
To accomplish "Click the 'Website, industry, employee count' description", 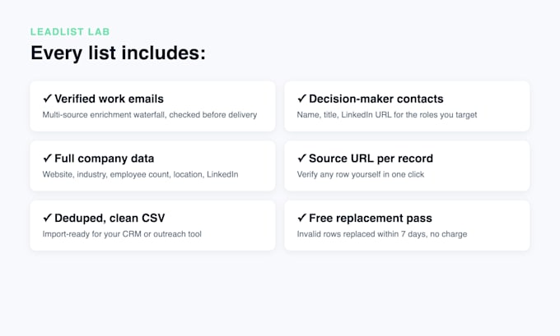I will (x=140, y=174).
